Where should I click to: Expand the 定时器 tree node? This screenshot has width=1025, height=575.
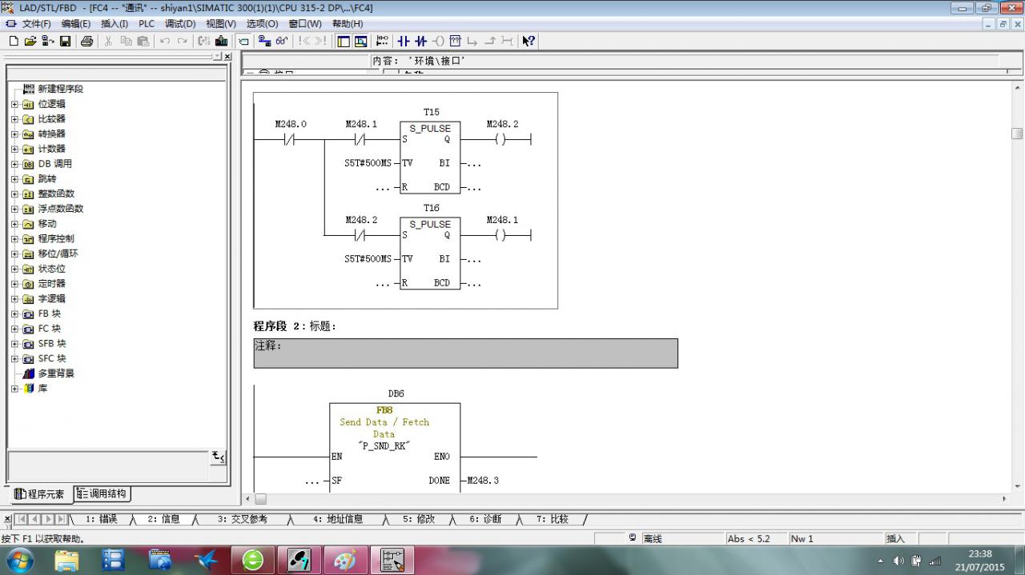coord(14,284)
